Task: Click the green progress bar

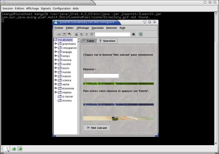Action: pyautogui.click(x=119, y=84)
